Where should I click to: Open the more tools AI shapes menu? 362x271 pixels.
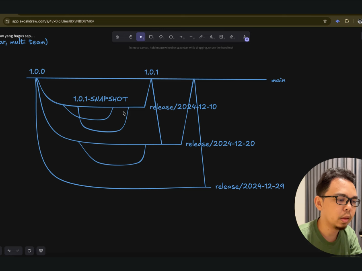245,37
